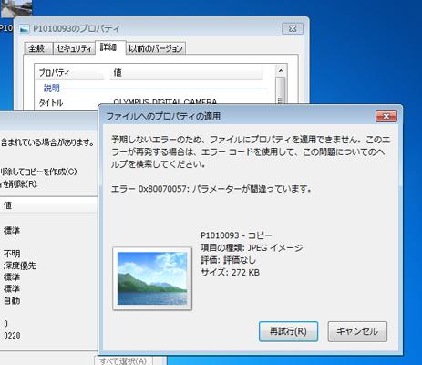Click the properties list scrollbar thumb
The height and width of the screenshot is (365, 422).
point(281,90)
